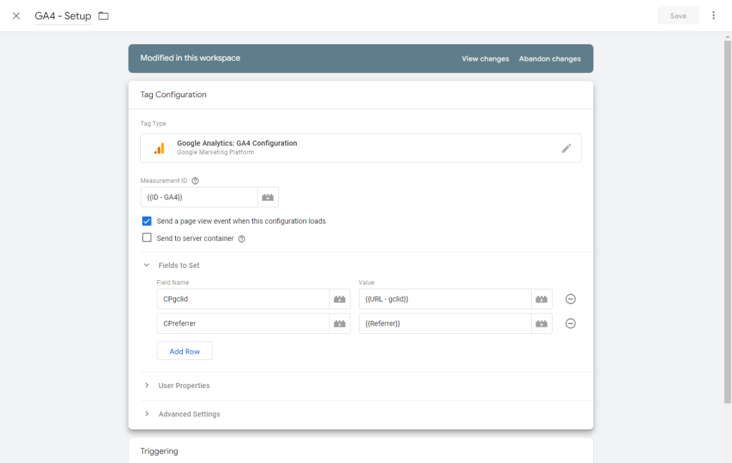Click the Add Row button
The height and width of the screenshot is (463, 732).
pyautogui.click(x=184, y=352)
